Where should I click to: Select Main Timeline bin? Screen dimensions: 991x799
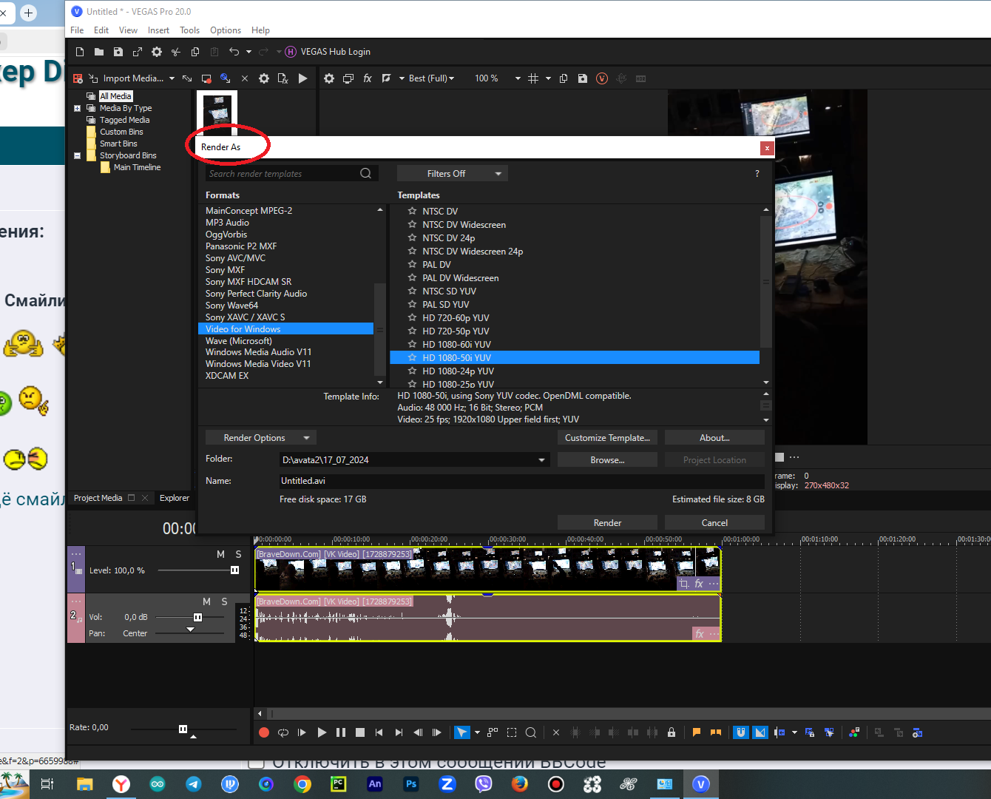click(137, 167)
